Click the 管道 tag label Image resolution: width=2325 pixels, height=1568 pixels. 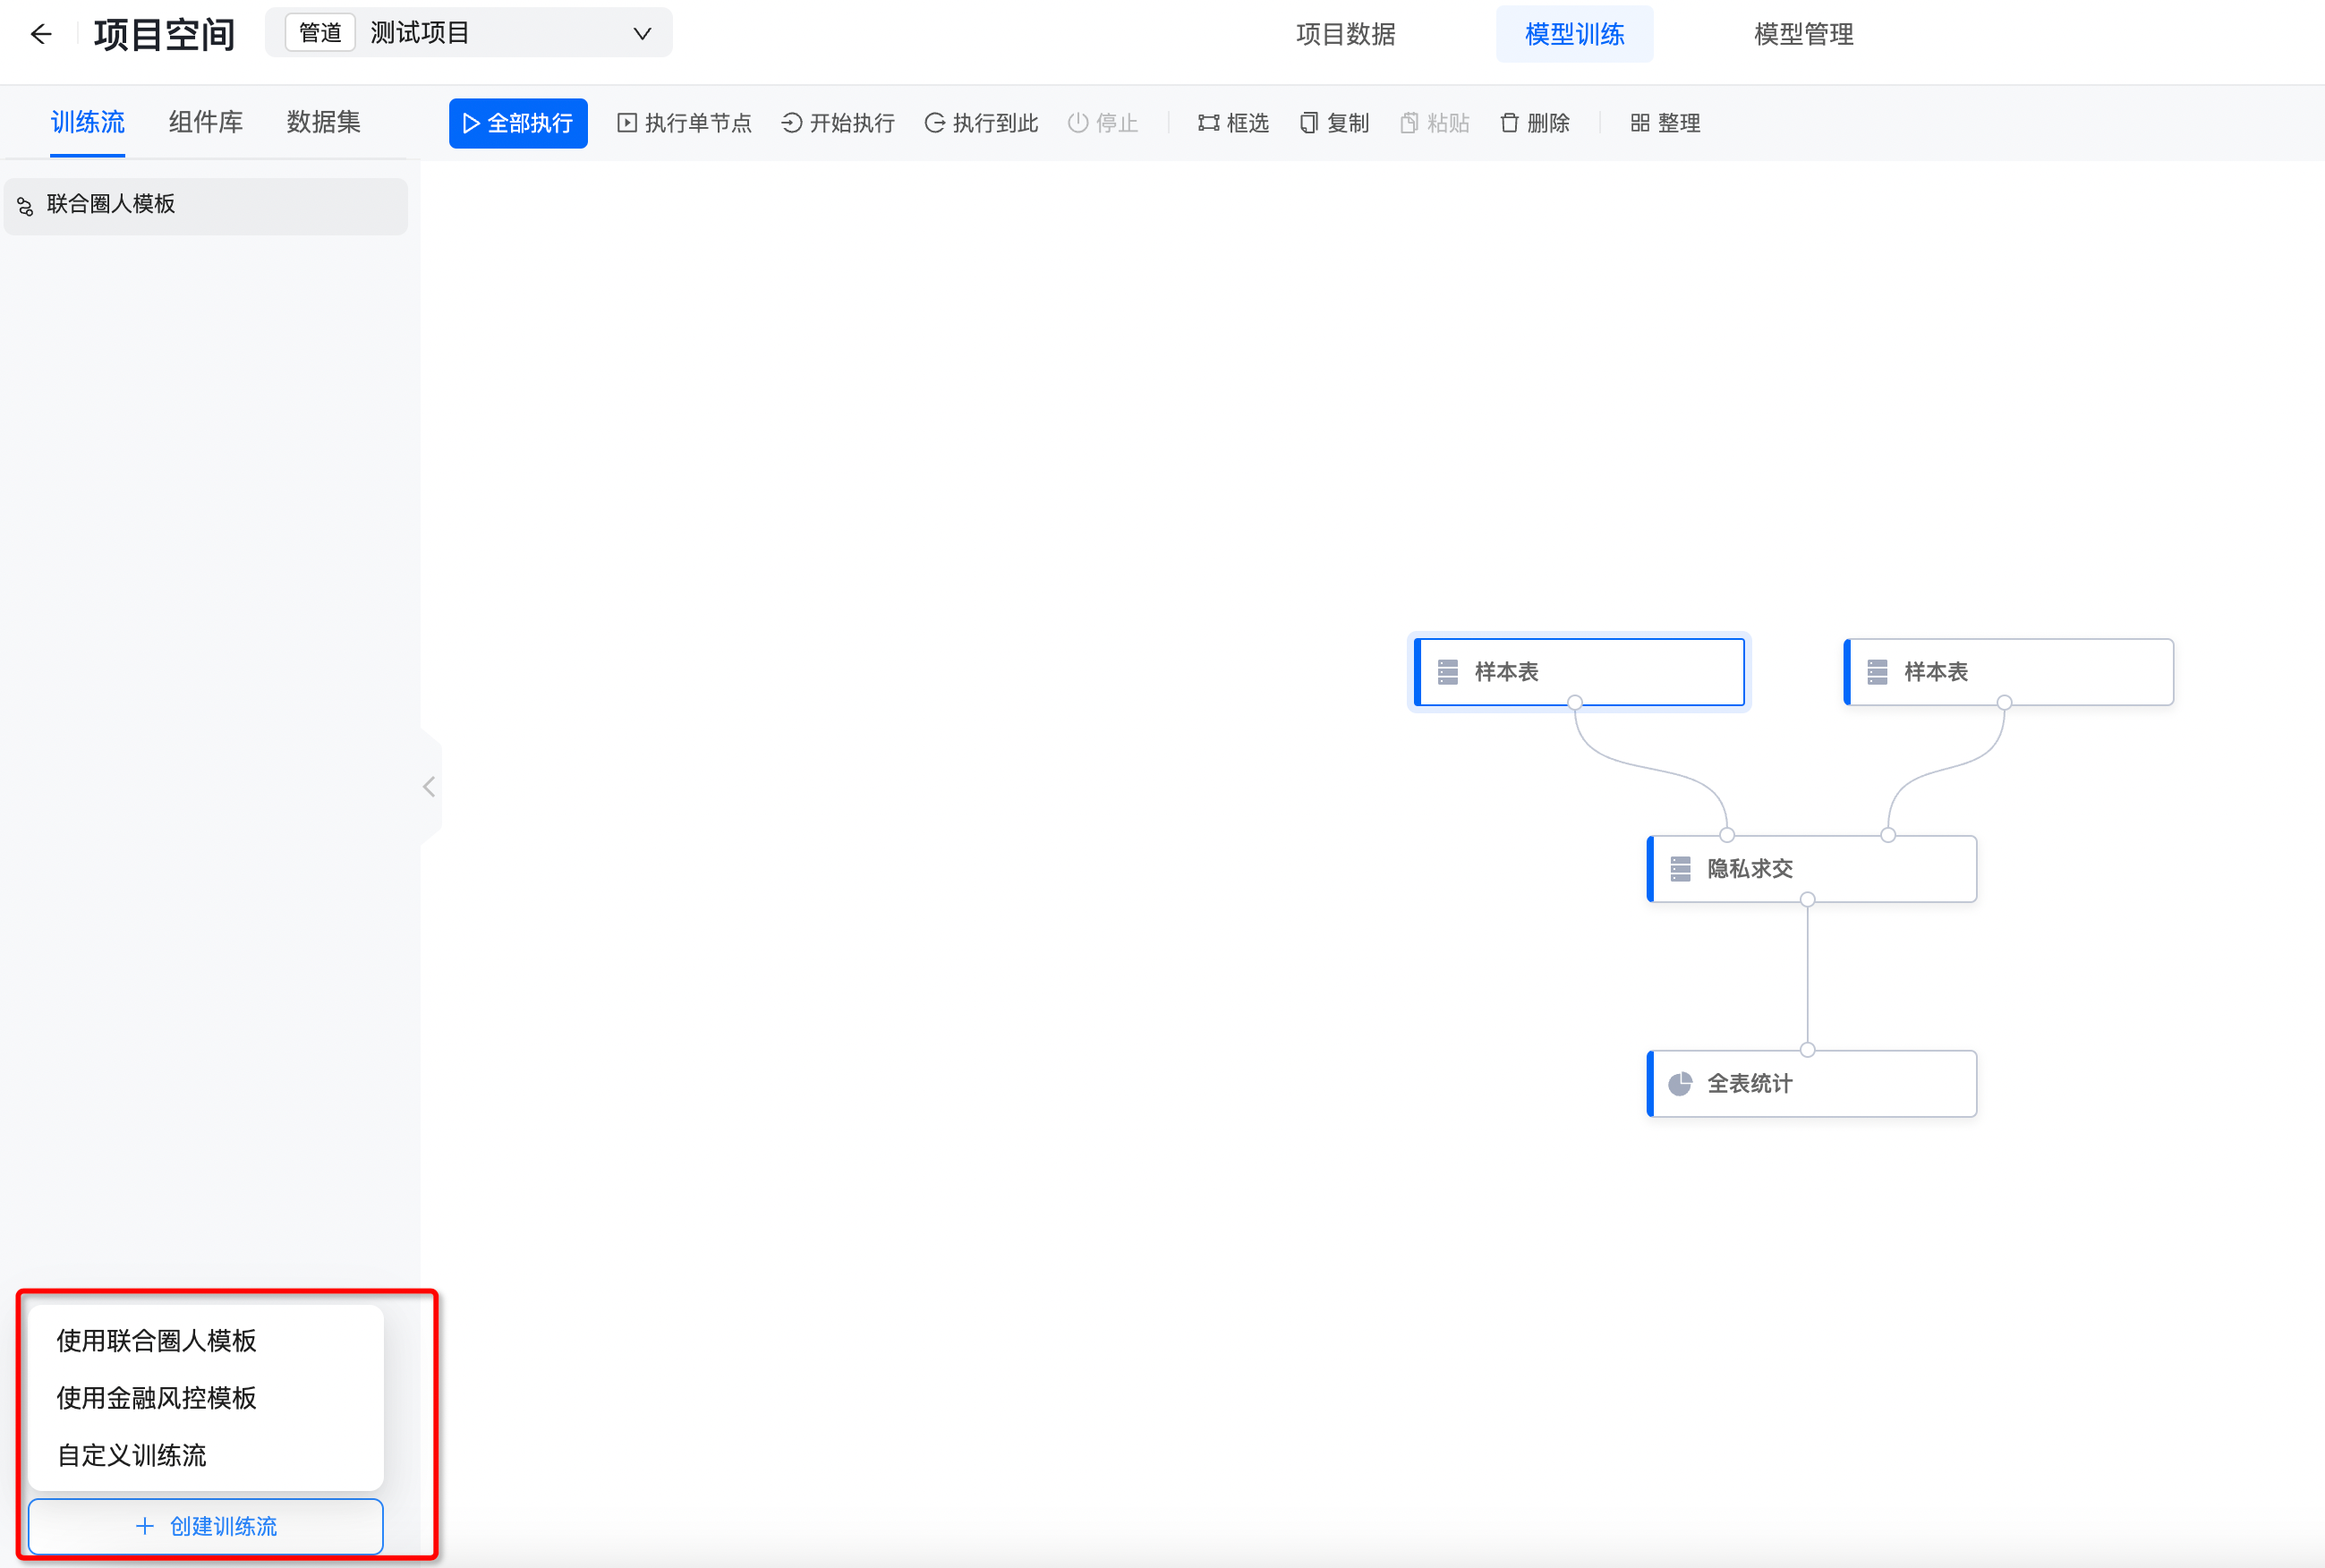(320, 33)
